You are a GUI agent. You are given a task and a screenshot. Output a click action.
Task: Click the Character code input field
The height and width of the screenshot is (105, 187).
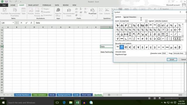coord(165,53)
